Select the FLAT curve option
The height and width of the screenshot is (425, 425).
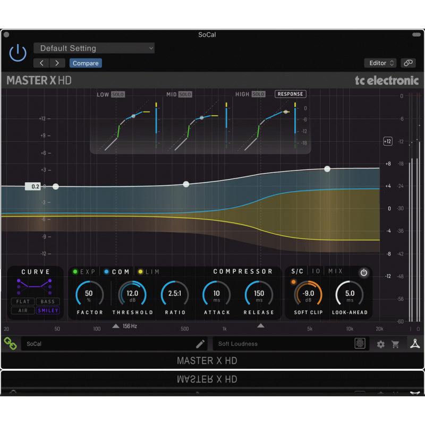pyautogui.click(x=23, y=301)
